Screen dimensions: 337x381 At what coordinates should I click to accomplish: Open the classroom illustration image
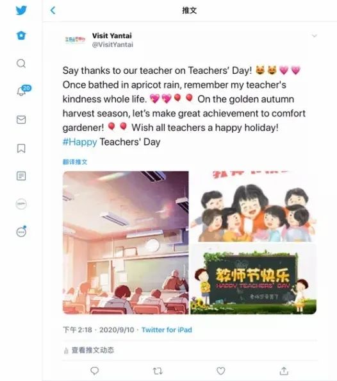126,242
